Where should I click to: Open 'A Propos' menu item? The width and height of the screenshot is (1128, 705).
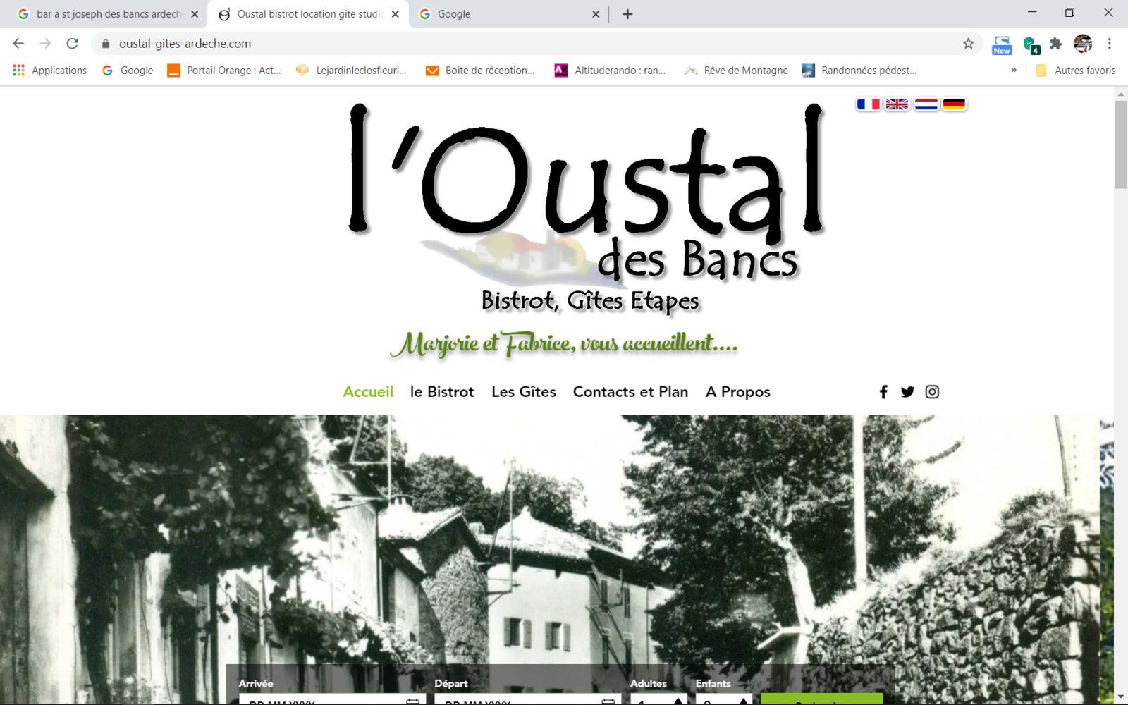coord(738,392)
